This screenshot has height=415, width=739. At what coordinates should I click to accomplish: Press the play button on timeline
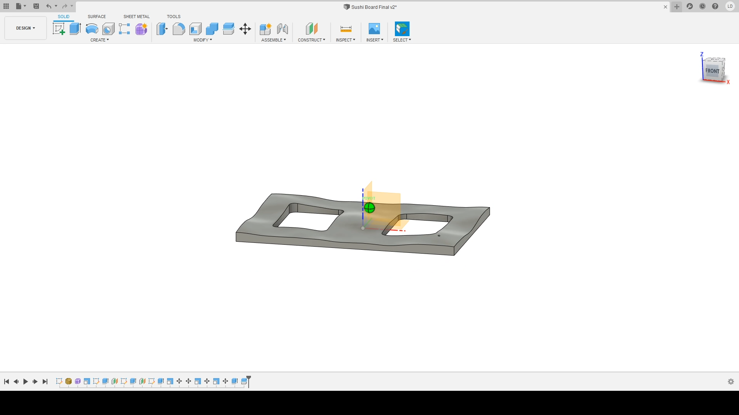25,381
